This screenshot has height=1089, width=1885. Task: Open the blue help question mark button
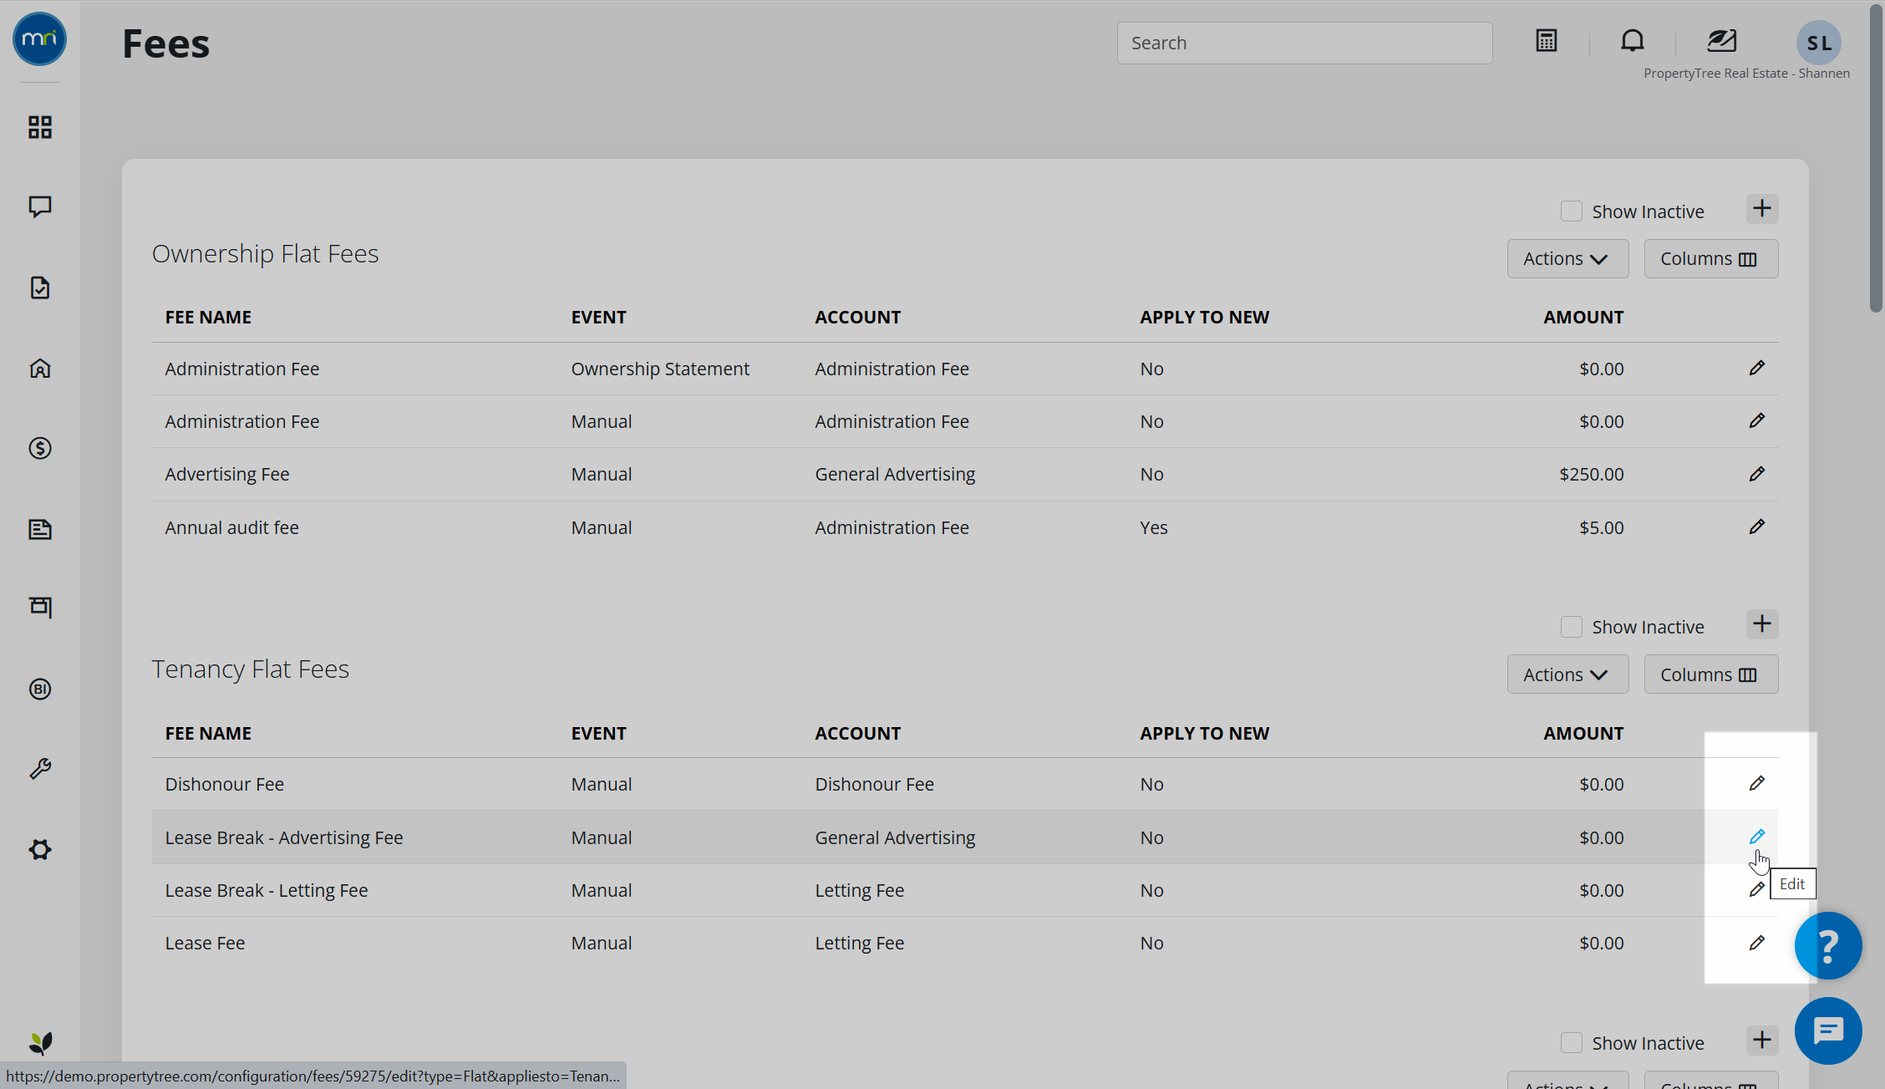(1828, 945)
